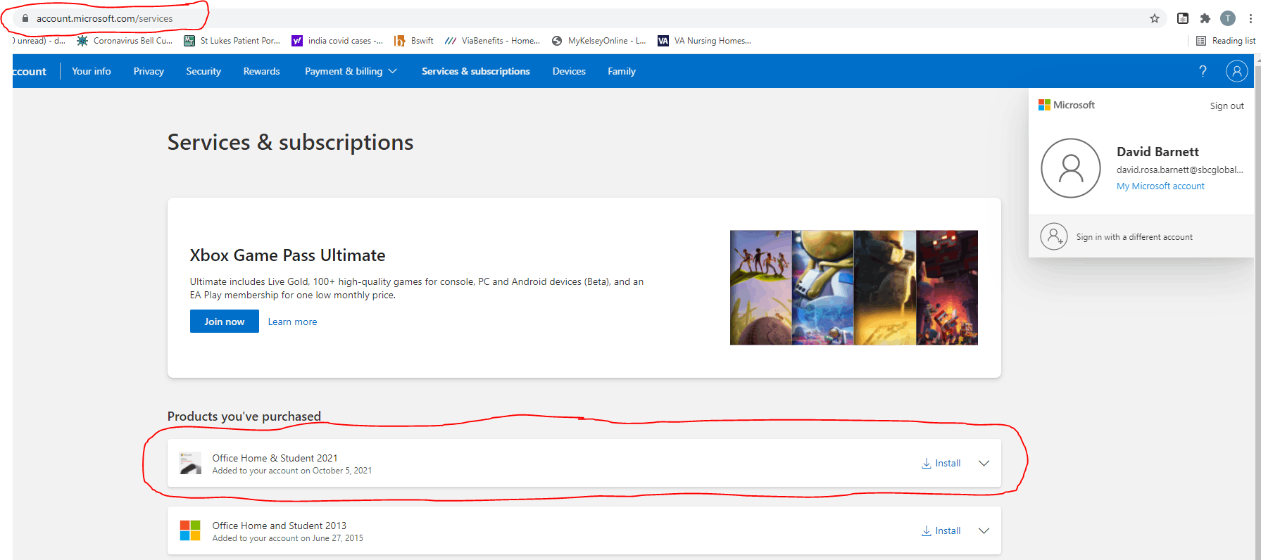Open the india covid cases bookmark
The width and height of the screenshot is (1261, 560).
[x=337, y=41]
